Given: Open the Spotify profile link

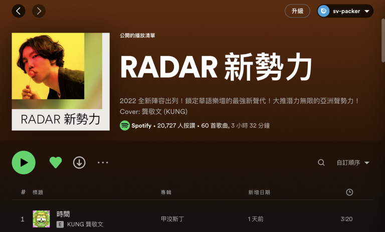Looking at the screenshot, I should pyautogui.click(x=141, y=126).
